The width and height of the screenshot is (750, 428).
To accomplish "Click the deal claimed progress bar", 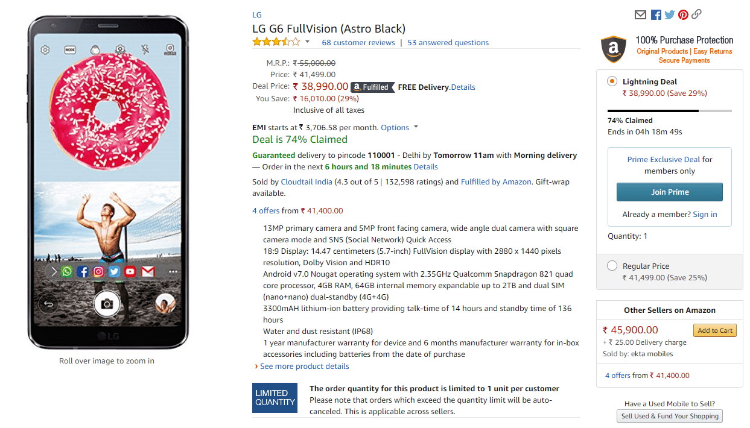I will (x=669, y=111).
